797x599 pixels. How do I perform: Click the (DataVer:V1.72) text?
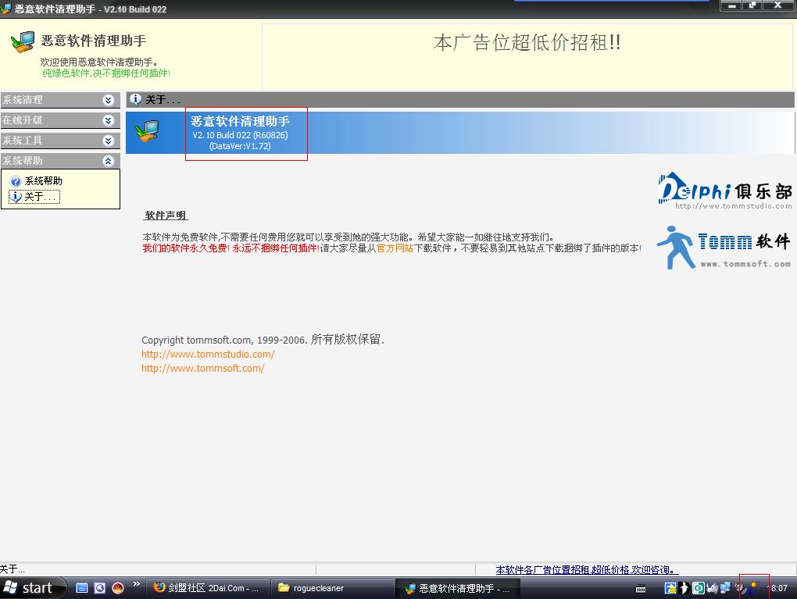coord(240,146)
